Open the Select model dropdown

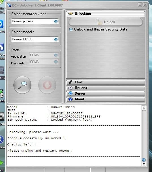click(35, 39)
